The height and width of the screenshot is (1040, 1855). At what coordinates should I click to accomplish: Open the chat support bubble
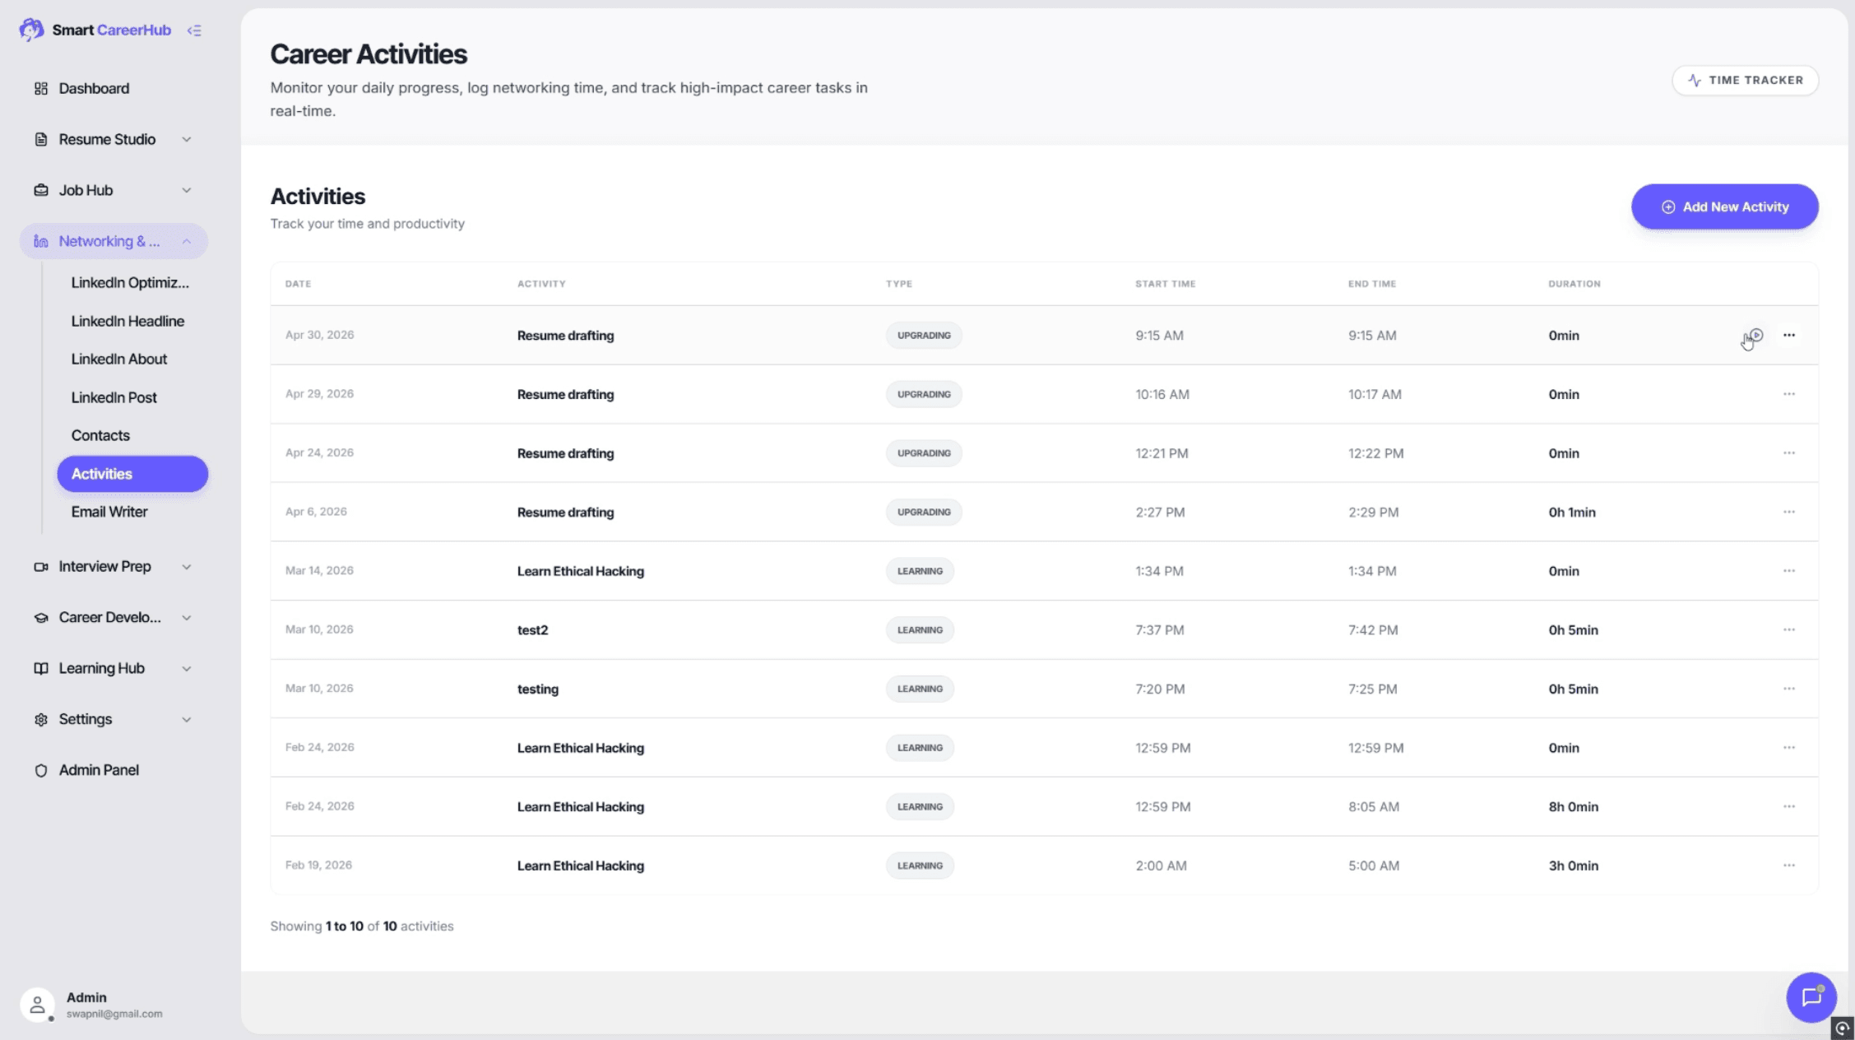tap(1811, 997)
